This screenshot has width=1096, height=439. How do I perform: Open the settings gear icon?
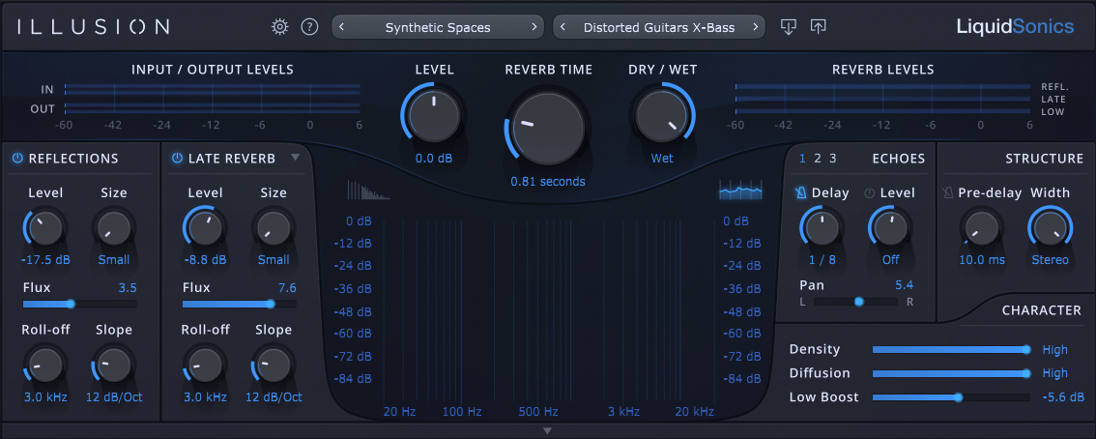pyautogui.click(x=279, y=27)
